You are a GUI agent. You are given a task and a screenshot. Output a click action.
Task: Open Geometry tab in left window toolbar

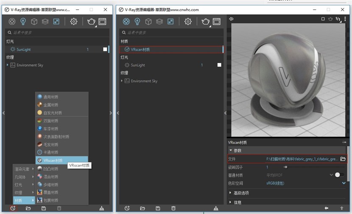(x=34, y=22)
